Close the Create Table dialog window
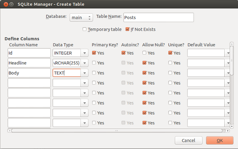238x149 pixels. 6,4
